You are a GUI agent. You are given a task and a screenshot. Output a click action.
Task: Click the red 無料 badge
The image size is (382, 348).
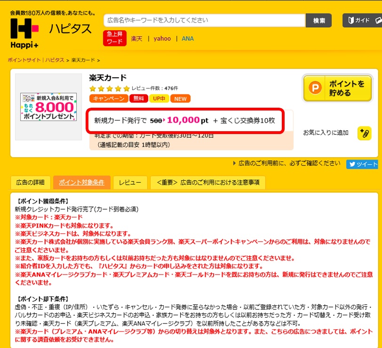tap(139, 99)
